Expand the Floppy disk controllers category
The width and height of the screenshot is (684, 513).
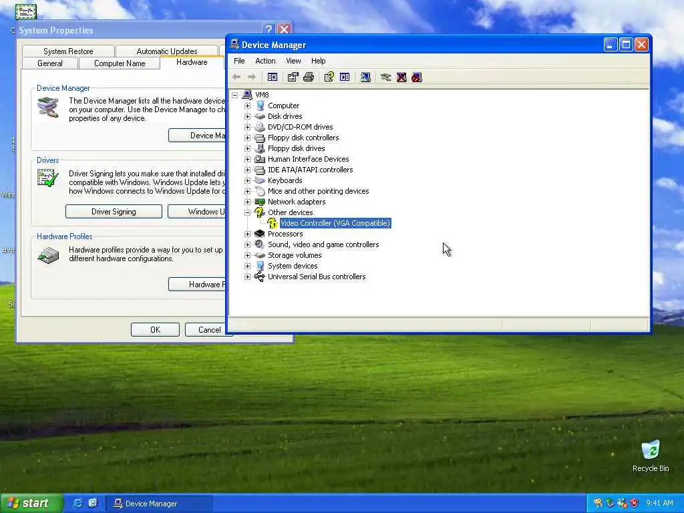click(x=247, y=138)
